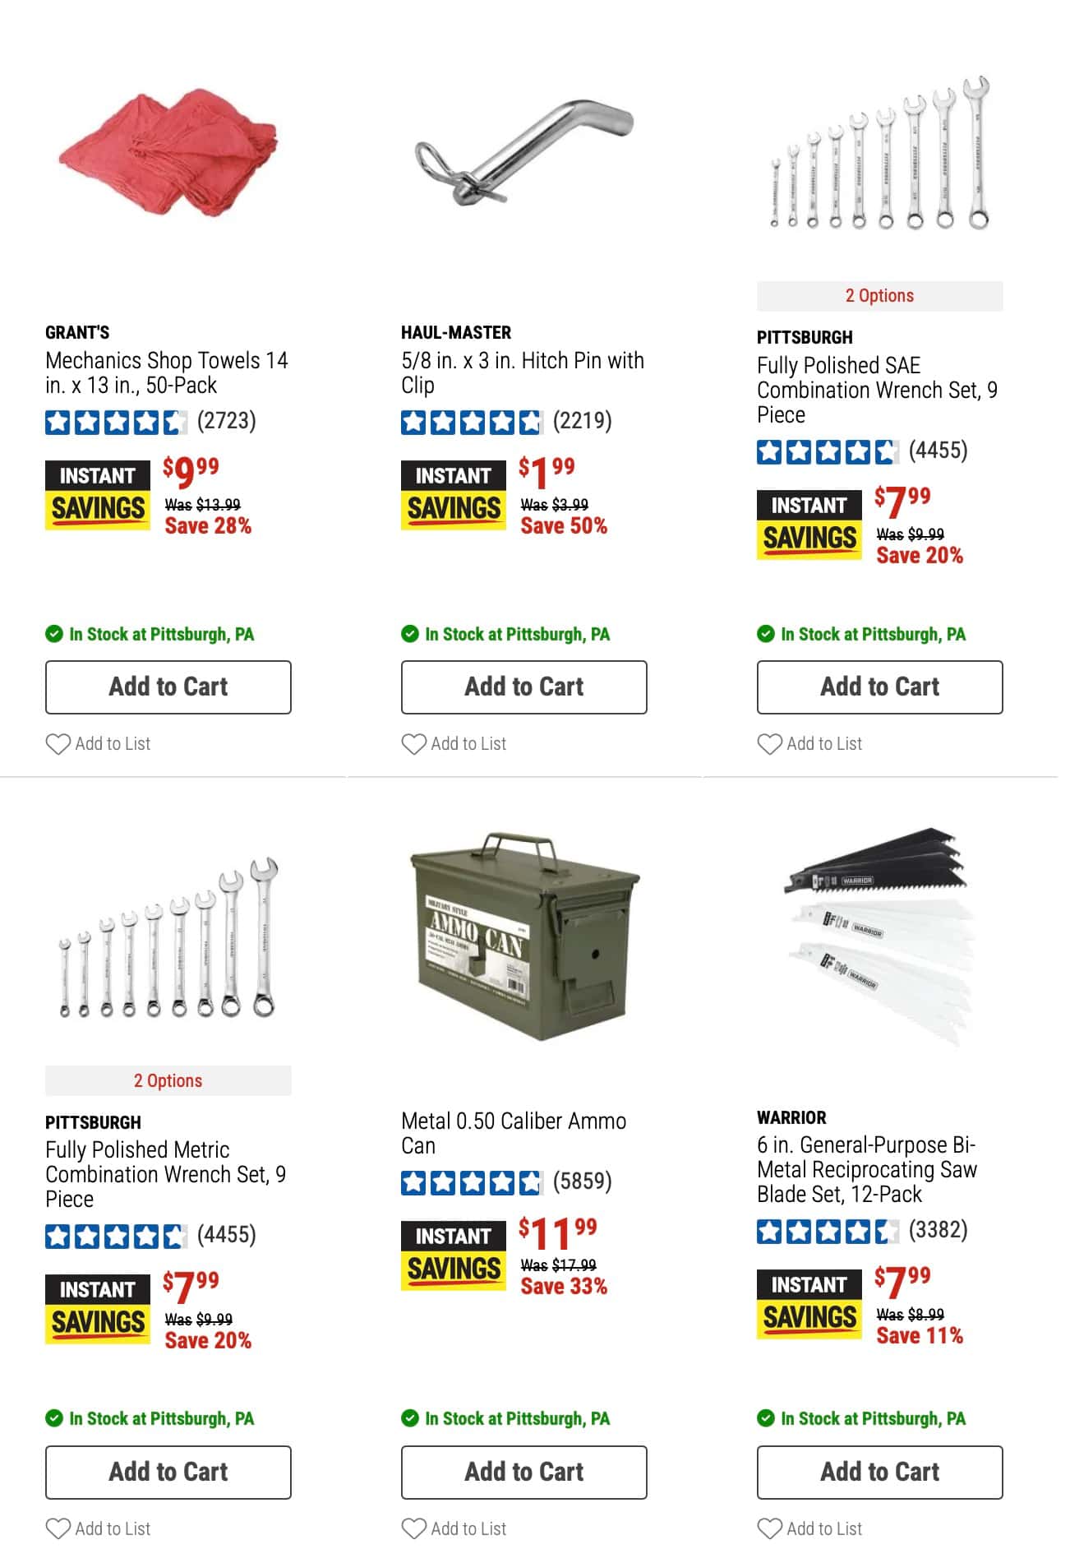The height and width of the screenshot is (1549, 1070).
Task: Add Metal Ammo Can to cart
Action: click(523, 1473)
